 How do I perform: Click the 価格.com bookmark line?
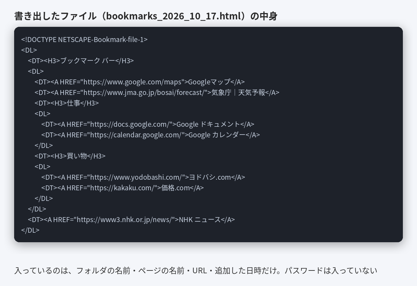pyautogui.click(x=122, y=188)
